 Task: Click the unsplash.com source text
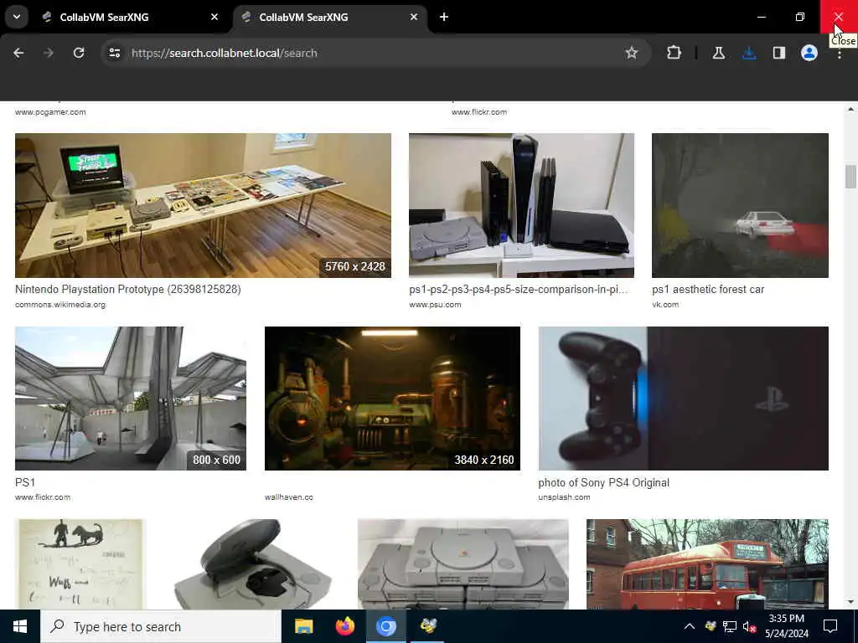pos(564,497)
